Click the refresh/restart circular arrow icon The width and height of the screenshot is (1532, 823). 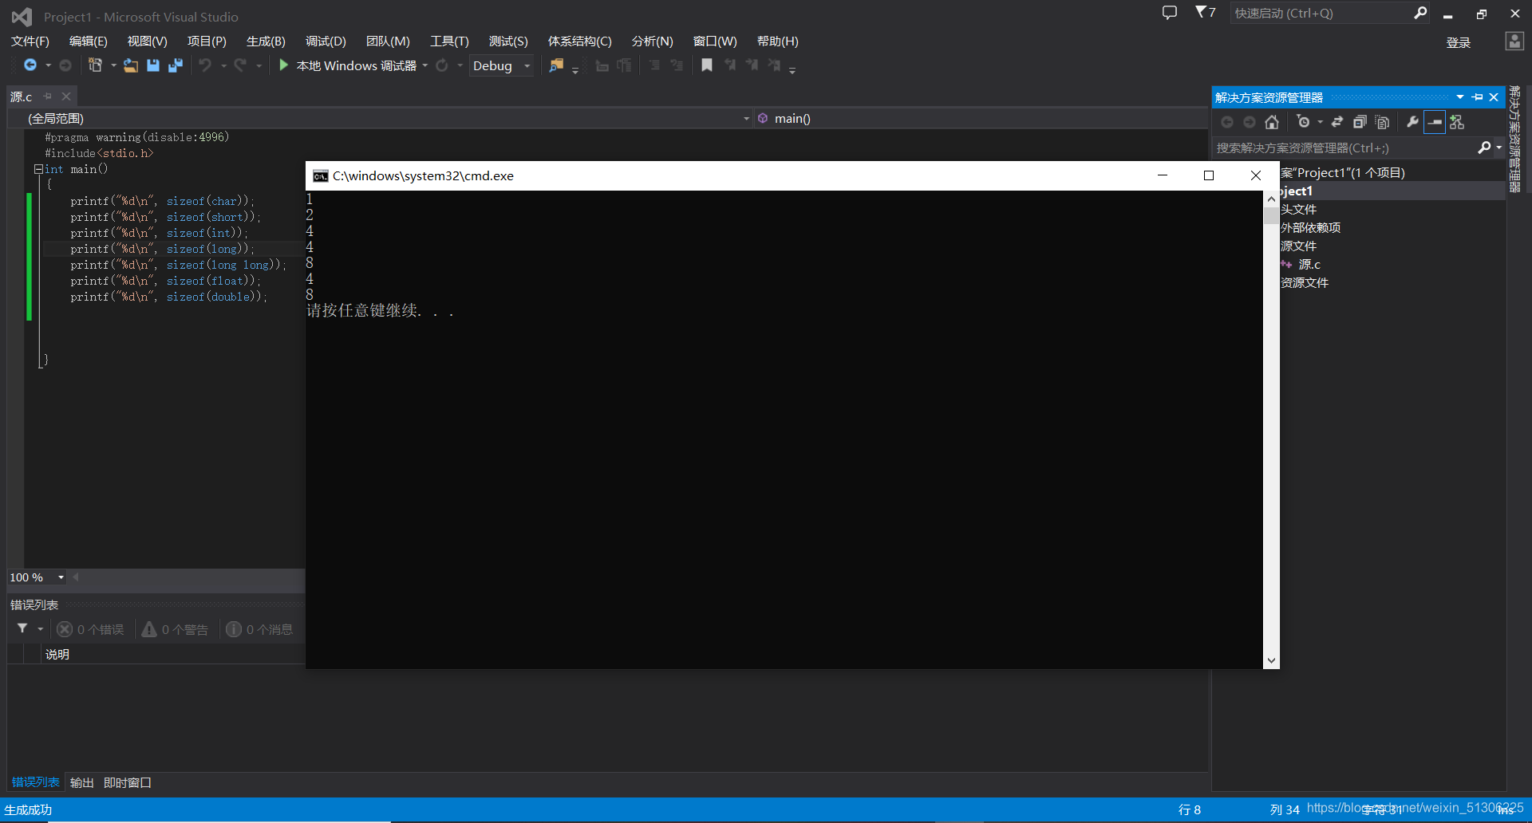tap(442, 65)
